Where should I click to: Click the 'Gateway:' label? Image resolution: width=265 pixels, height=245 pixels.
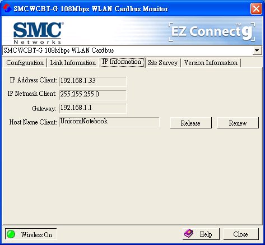coord(44,109)
